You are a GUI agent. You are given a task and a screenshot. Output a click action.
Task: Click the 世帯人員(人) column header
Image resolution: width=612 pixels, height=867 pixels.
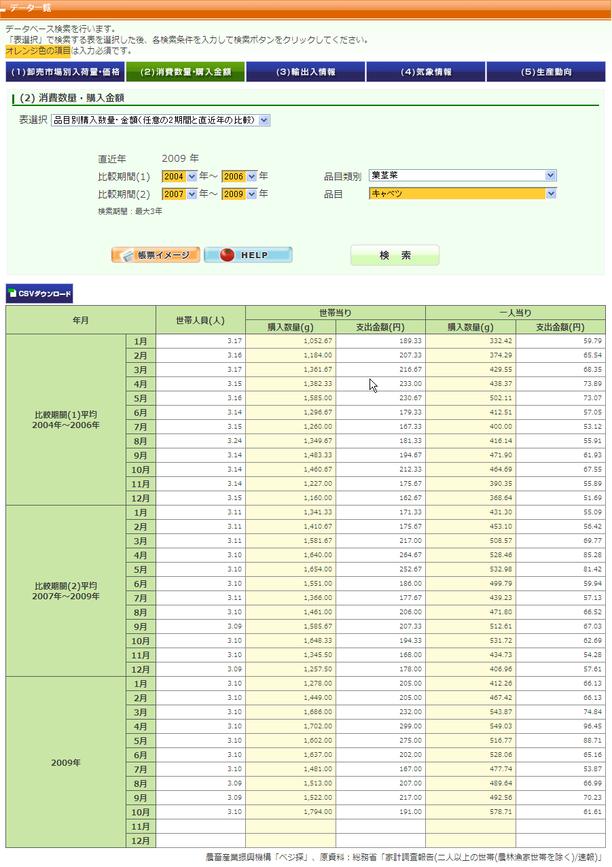200,320
